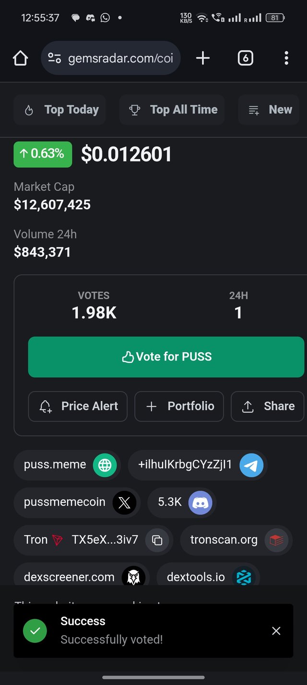
Task: Open the browser three-dot menu
Action: (x=286, y=58)
